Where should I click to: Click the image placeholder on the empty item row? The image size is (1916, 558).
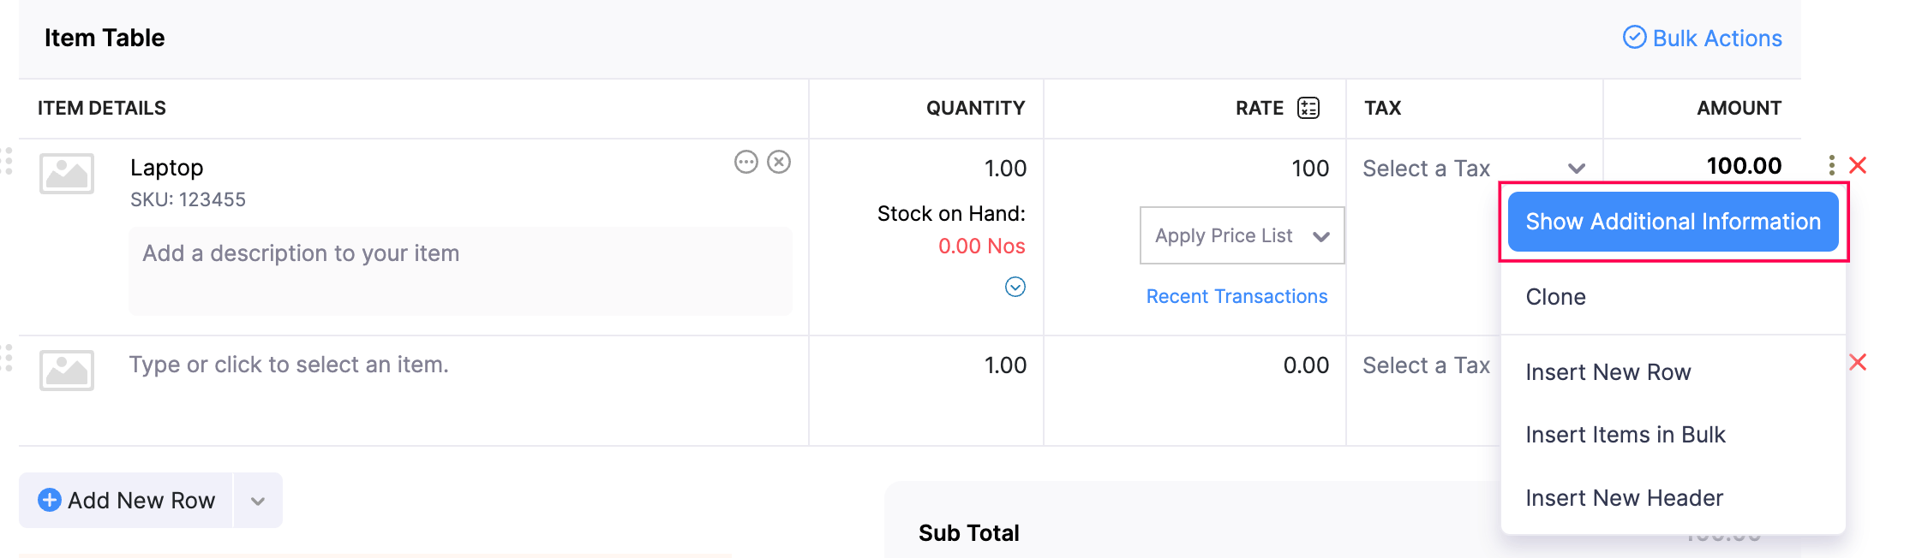pos(68,371)
